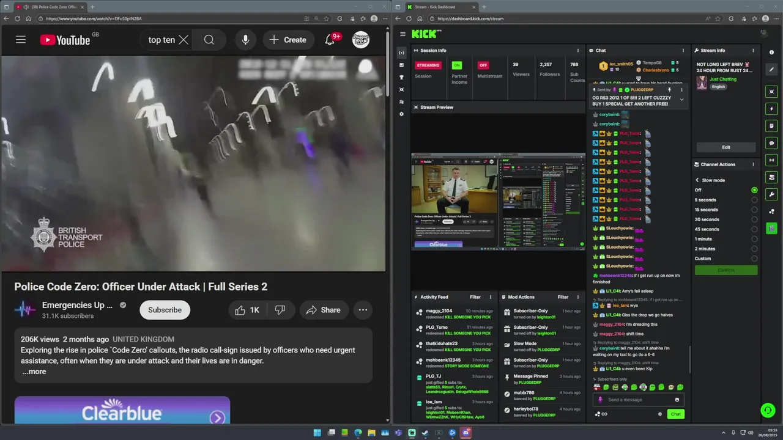The height and width of the screenshot is (440, 783).
Task: Select slow mode Off radio
Action: [754, 190]
